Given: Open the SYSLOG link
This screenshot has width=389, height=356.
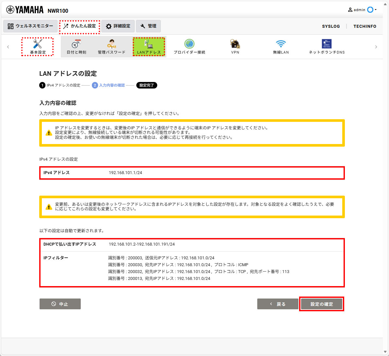Looking at the screenshot, I should (x=331, y=26).
